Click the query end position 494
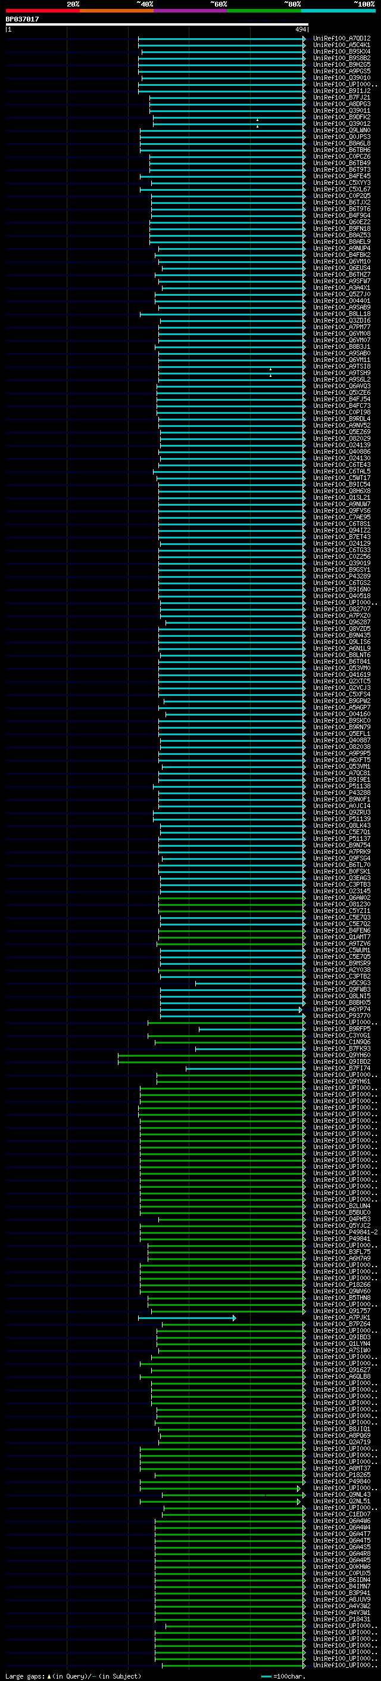Viewport: 381px width, 1681px height. tap(301, 29)
